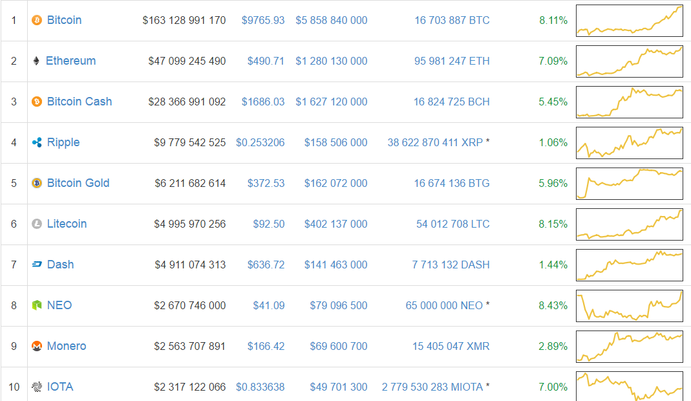Click supply 16 824 725 BCH
691x401 pixels.
(452, 102)
